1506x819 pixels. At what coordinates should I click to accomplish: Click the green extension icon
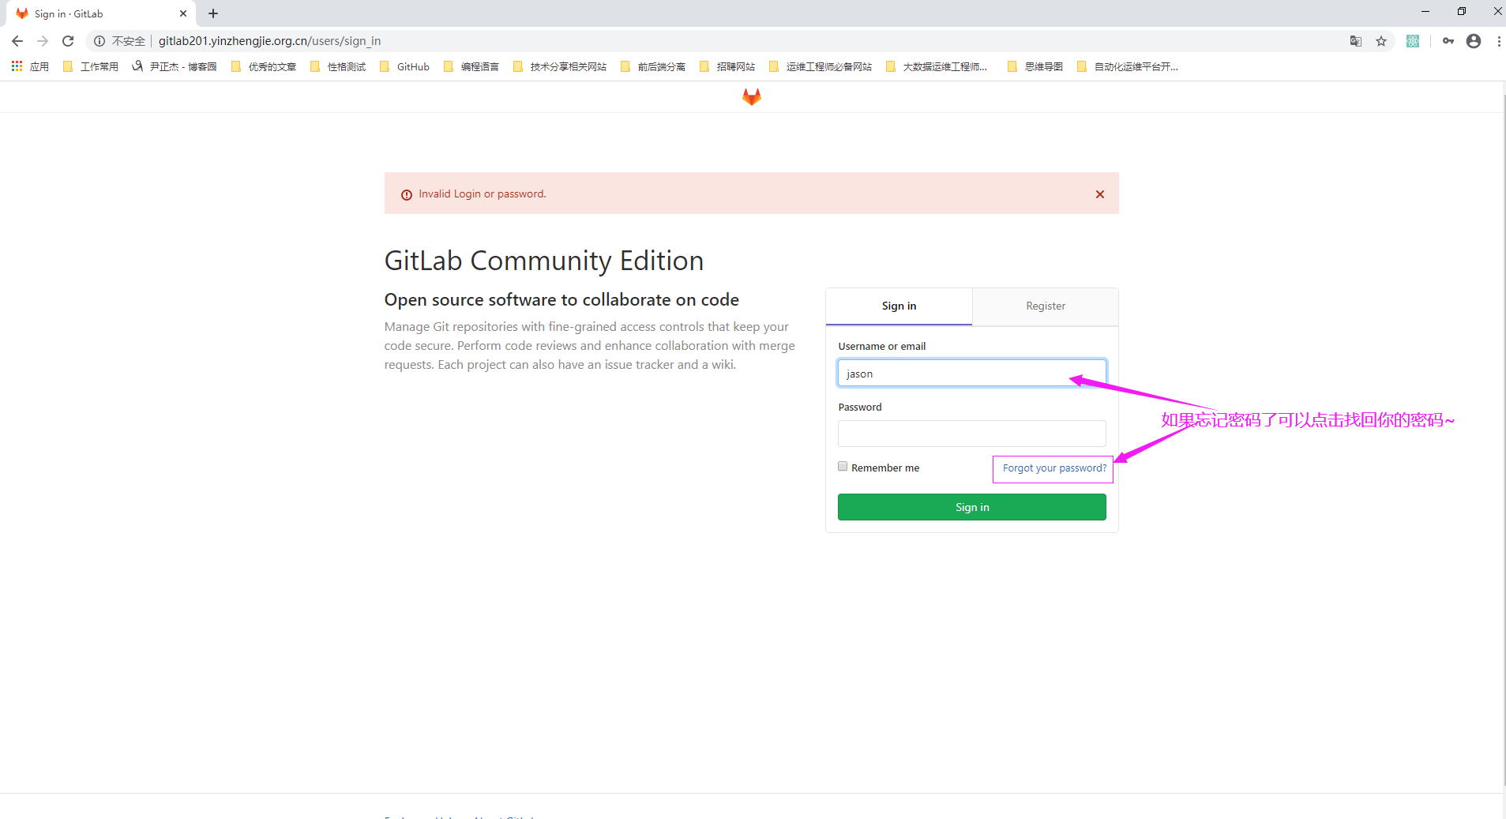pos(1413,41)
